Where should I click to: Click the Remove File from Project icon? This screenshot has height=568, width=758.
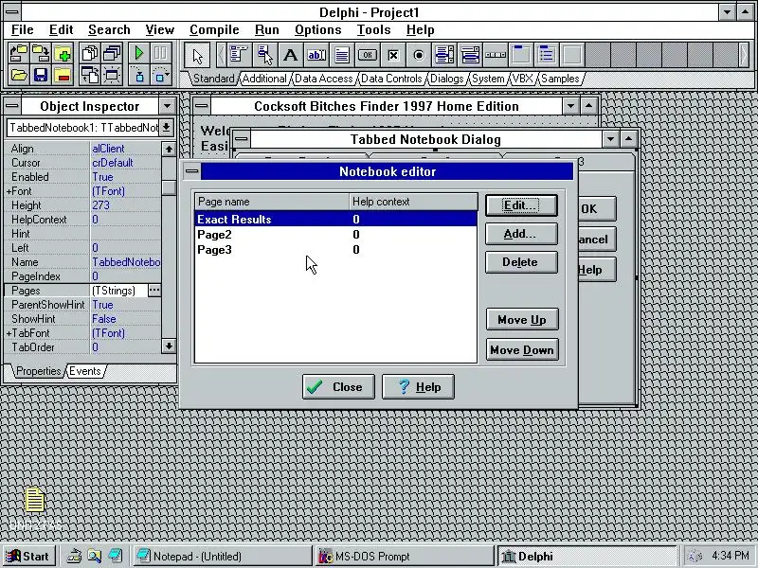(63, 76)
